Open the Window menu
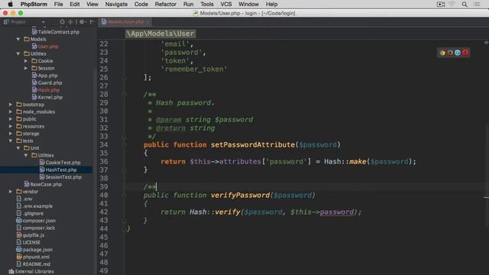This screenshot has height=275, width=489. tap(248, 4)
